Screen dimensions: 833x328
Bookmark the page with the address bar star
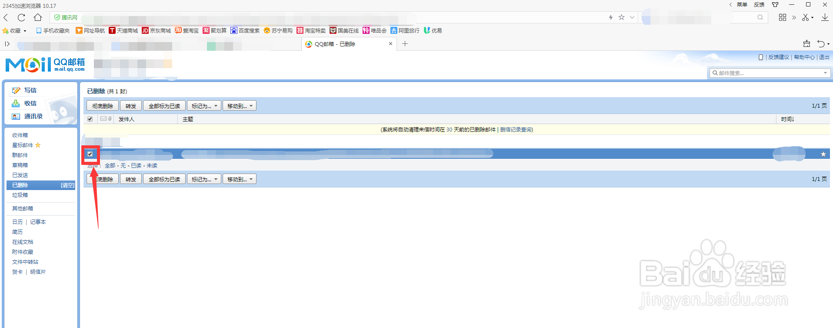(621, 17)
